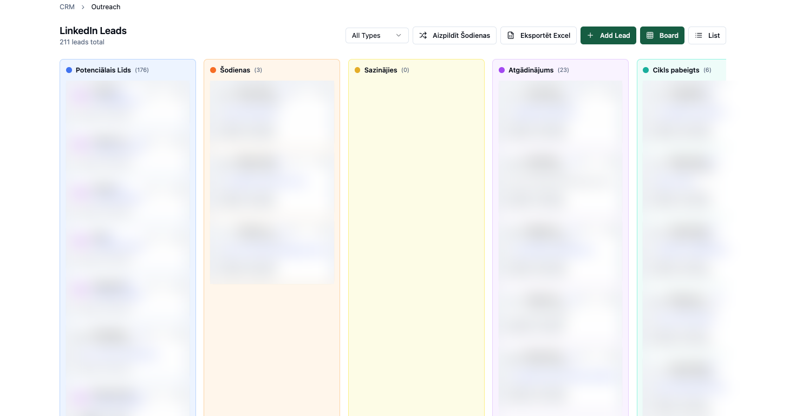The image size is (802, 416).
Task: Click the list icon on List view
Action: click(699, 35)
